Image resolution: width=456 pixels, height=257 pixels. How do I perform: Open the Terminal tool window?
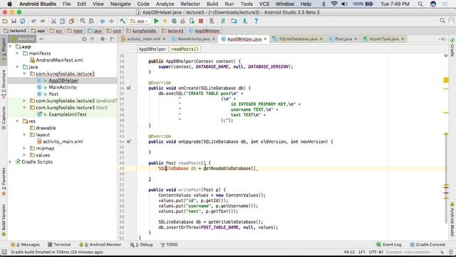(x=59, y=245)
